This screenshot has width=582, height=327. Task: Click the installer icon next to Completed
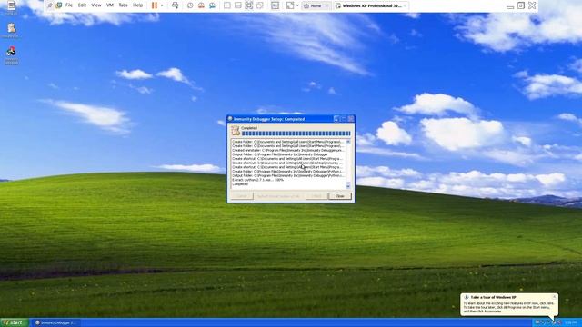coord(236,130)
